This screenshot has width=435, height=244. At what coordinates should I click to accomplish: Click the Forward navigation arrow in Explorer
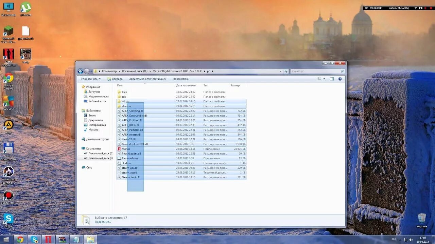click(x=87, y=71)
